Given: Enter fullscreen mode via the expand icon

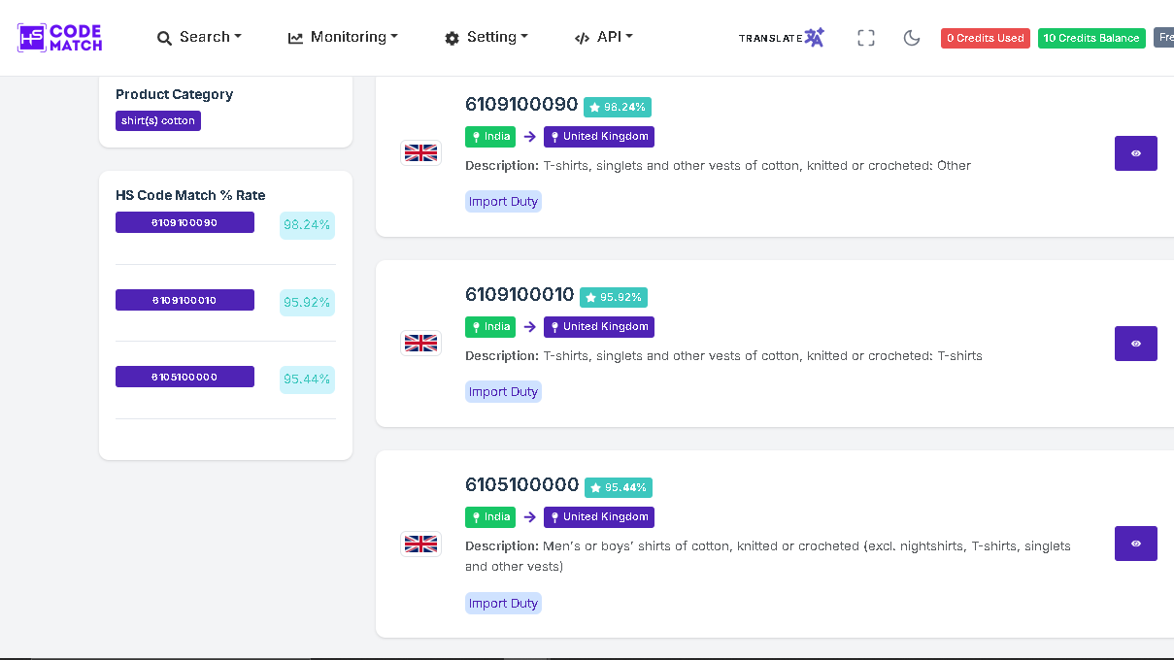Looking at the screenshot, I should (x=866, y=38).
